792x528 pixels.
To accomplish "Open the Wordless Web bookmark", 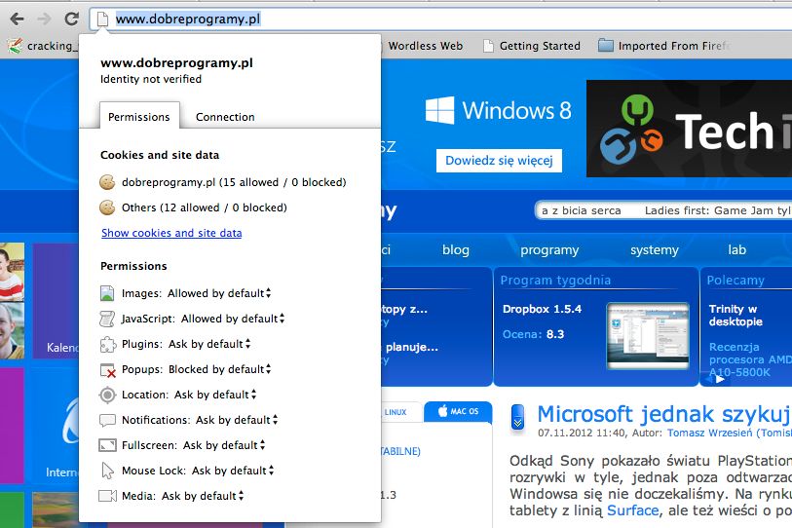I will point(426,46).
